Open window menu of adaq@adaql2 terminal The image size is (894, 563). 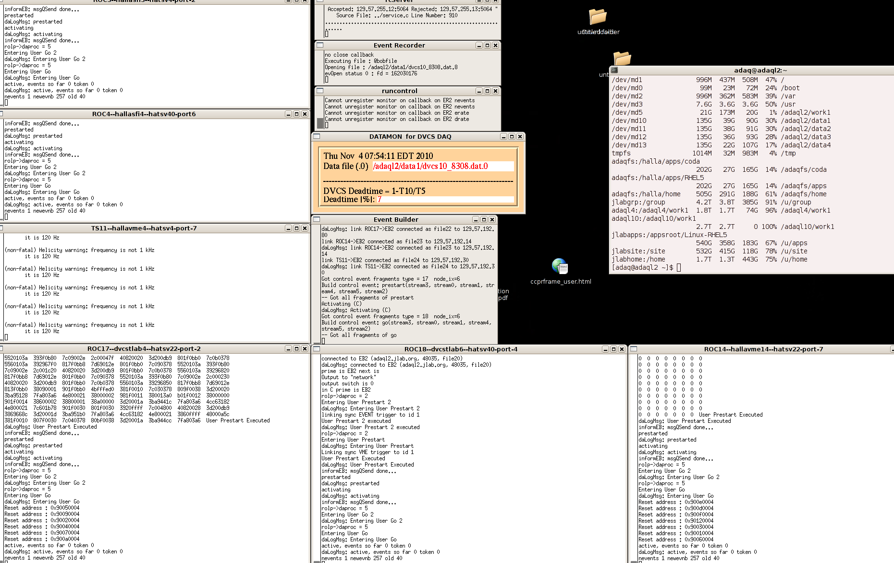pos(614,70)
